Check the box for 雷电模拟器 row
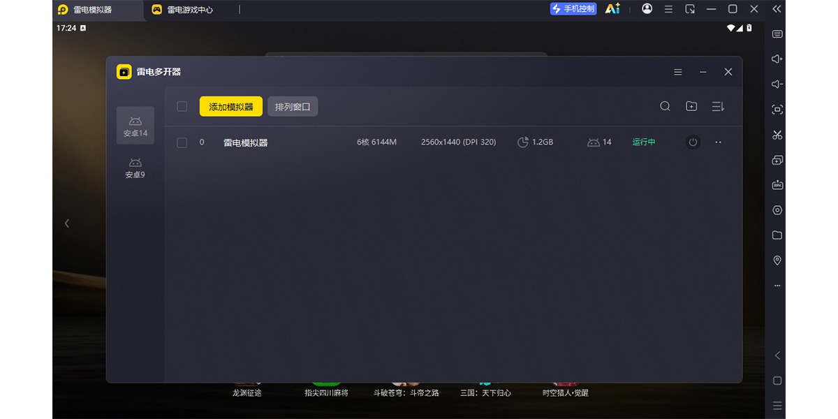This screenshot has width=838, height=419. (x=182, y=142)
